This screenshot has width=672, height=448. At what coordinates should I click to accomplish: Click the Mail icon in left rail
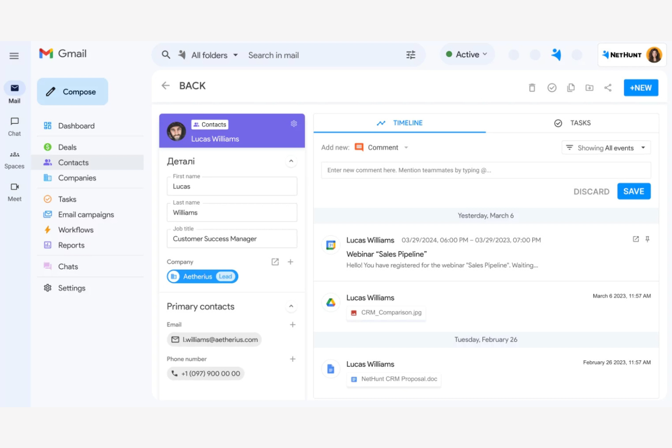[15, 88]
